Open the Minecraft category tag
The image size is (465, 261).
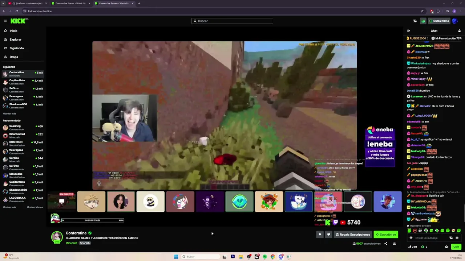pos(72,243)
